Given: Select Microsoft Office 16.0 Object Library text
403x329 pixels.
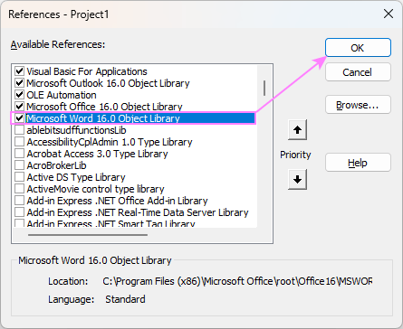Looking at the screenshot, I should click(104, 107).
